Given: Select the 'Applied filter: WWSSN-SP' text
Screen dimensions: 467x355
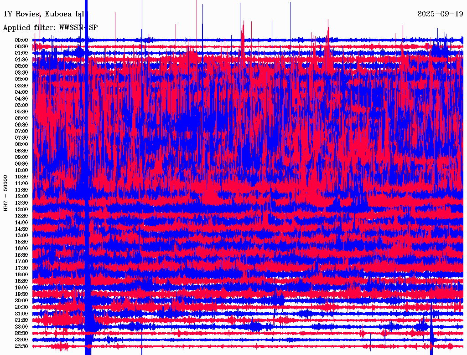Looking at the screenshot, I should pyautogui.click(x=50, y=28).
